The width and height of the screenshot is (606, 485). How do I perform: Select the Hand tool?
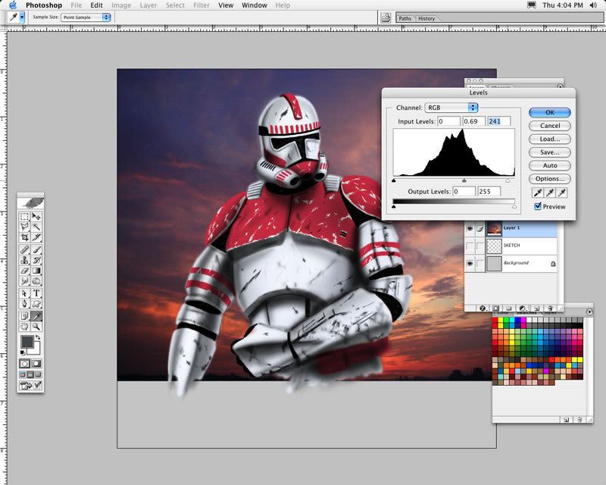[24, 327]
